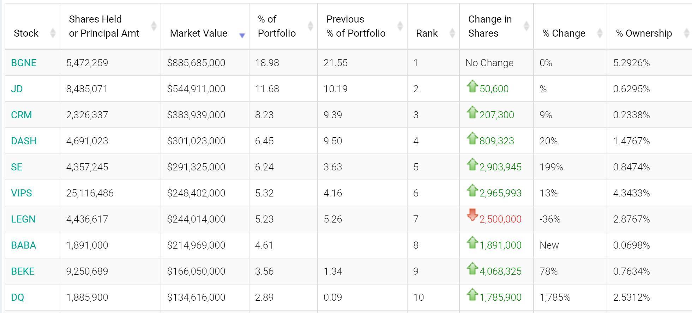
Task: Open the JD stock link
Action: [17, 89]
